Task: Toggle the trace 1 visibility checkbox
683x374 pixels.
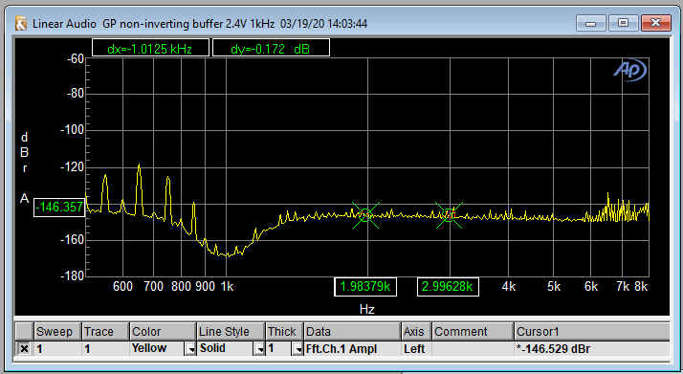Action: tap(24, 349)
